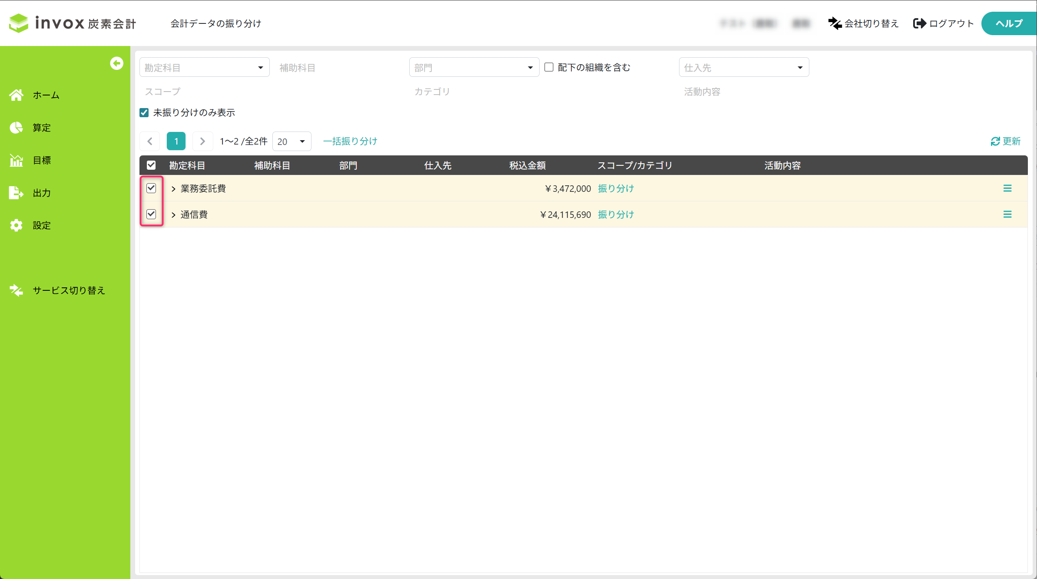Click the invox 炭素会計 logo

pyautogui.click(x=73, y=23)
